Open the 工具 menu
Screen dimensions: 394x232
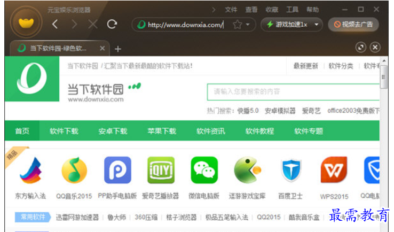[293, 10]
